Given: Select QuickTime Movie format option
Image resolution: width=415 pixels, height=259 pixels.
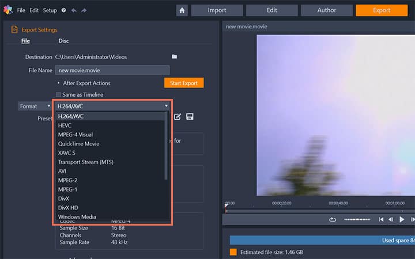Looking at the screenshot, I should pos(110,144).
